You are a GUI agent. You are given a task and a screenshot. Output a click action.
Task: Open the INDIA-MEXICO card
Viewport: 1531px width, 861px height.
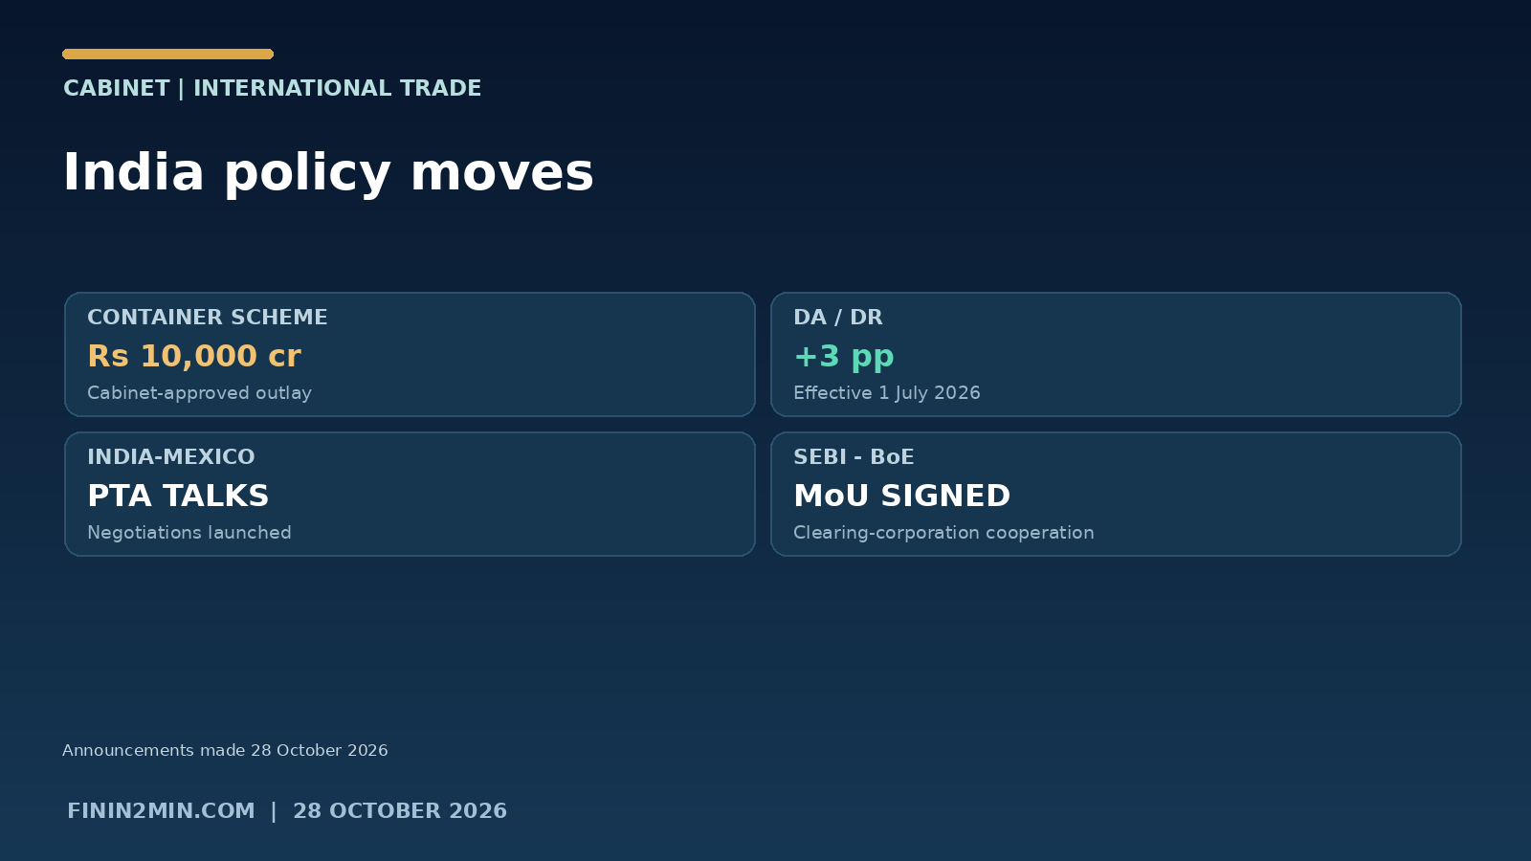pos(410,495)
